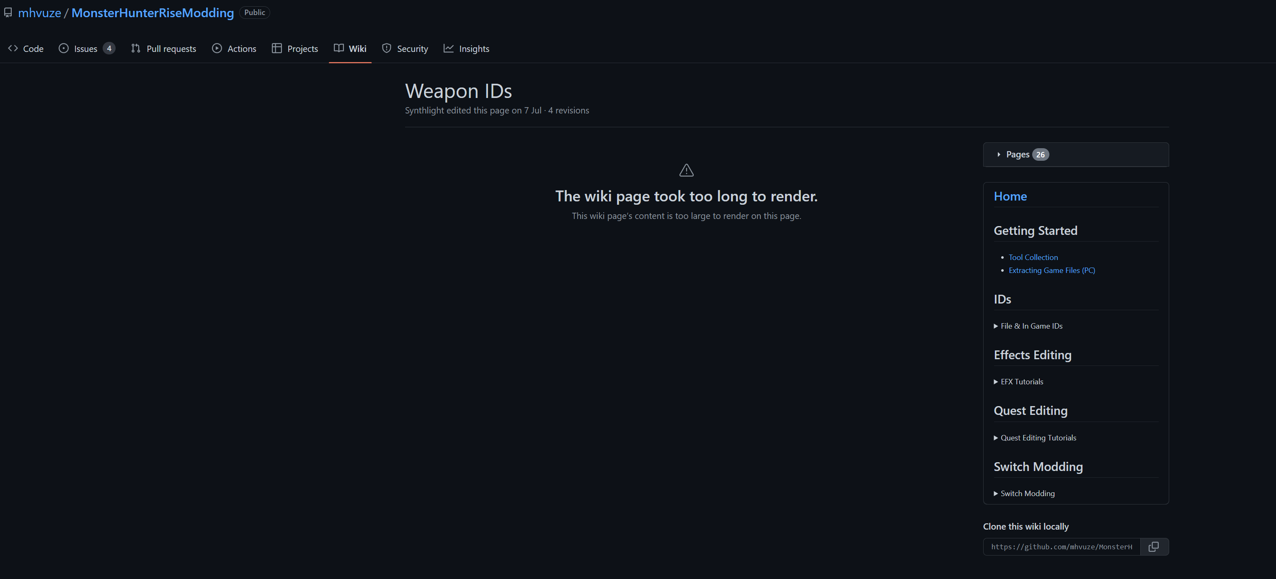
Task: Open the Extracting Game Files (PC) page
Action: [1051, 270]
